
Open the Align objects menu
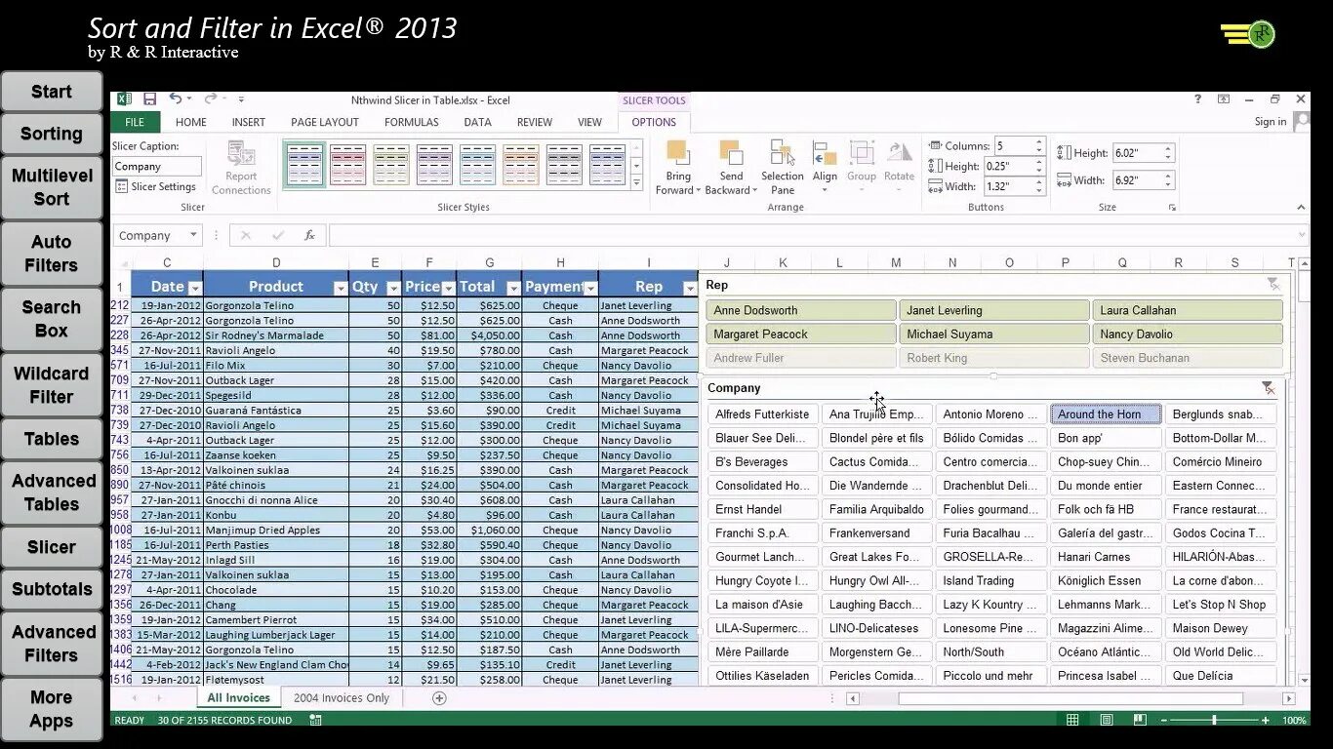point(825,168)
